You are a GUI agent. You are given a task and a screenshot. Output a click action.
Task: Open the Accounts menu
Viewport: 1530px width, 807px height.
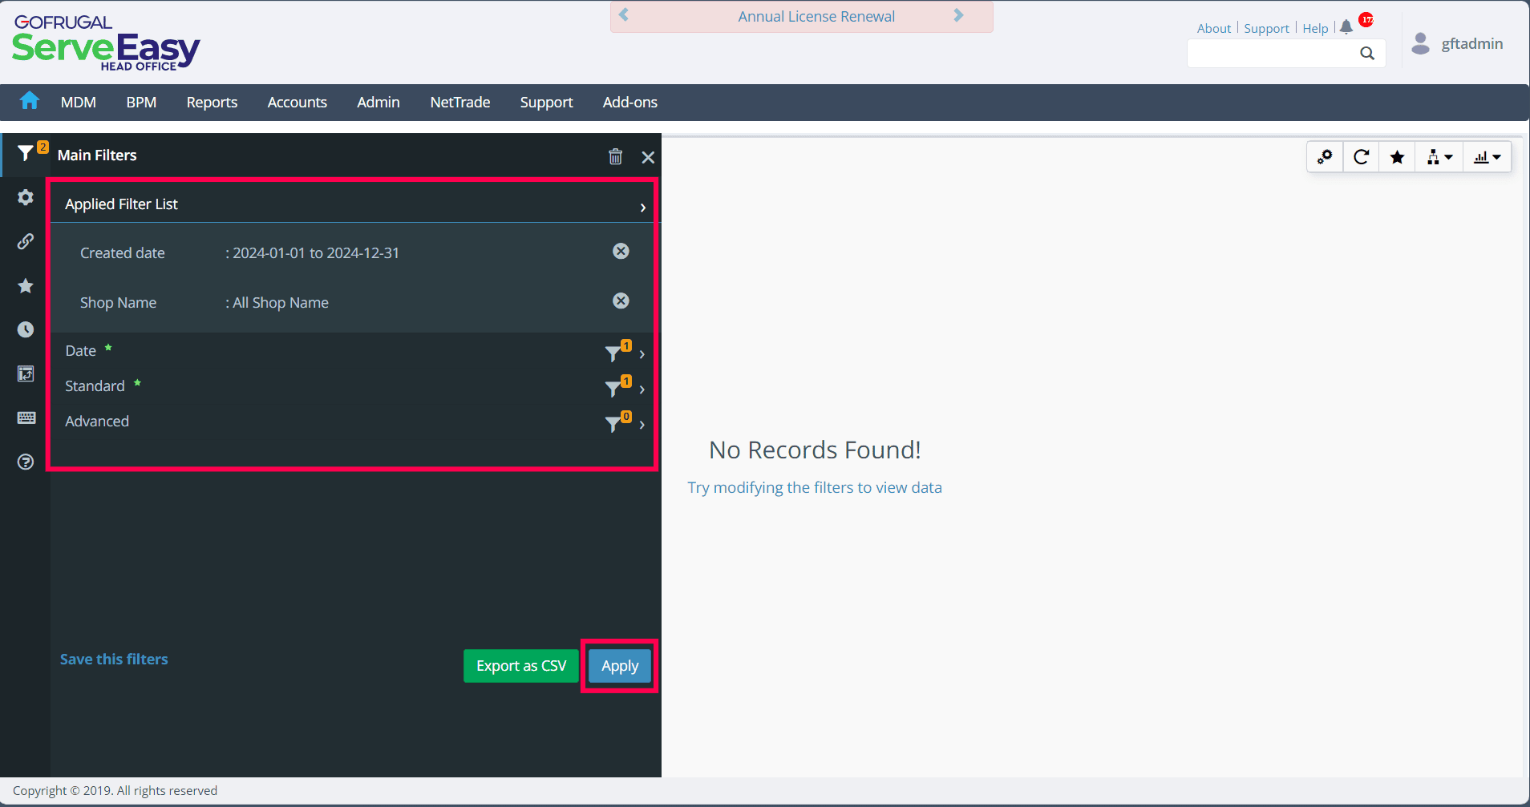point(297,102)
